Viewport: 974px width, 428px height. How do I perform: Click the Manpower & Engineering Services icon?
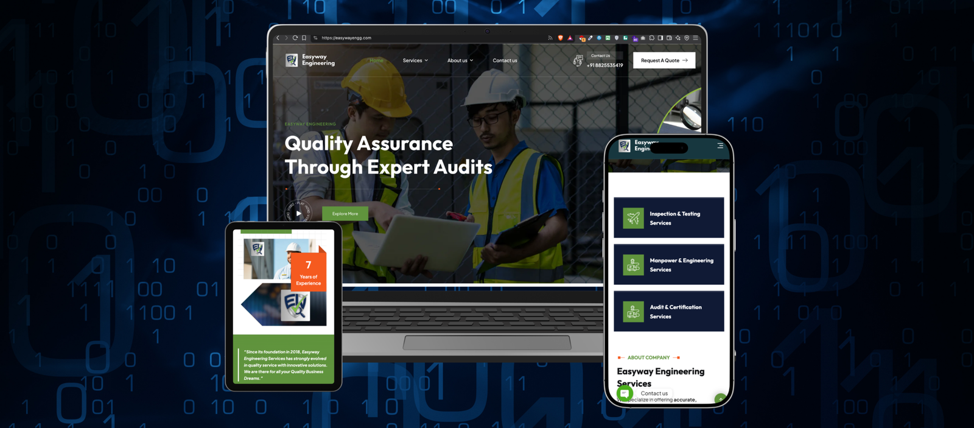click(x=633, y=265)
